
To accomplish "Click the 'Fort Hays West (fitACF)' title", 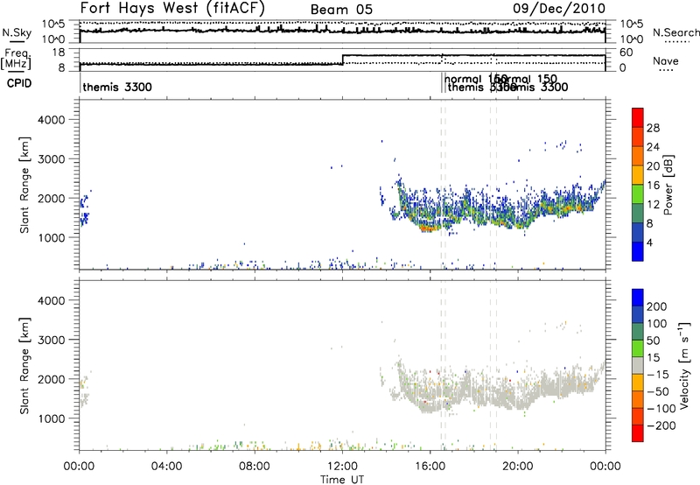I will [172, 8].
